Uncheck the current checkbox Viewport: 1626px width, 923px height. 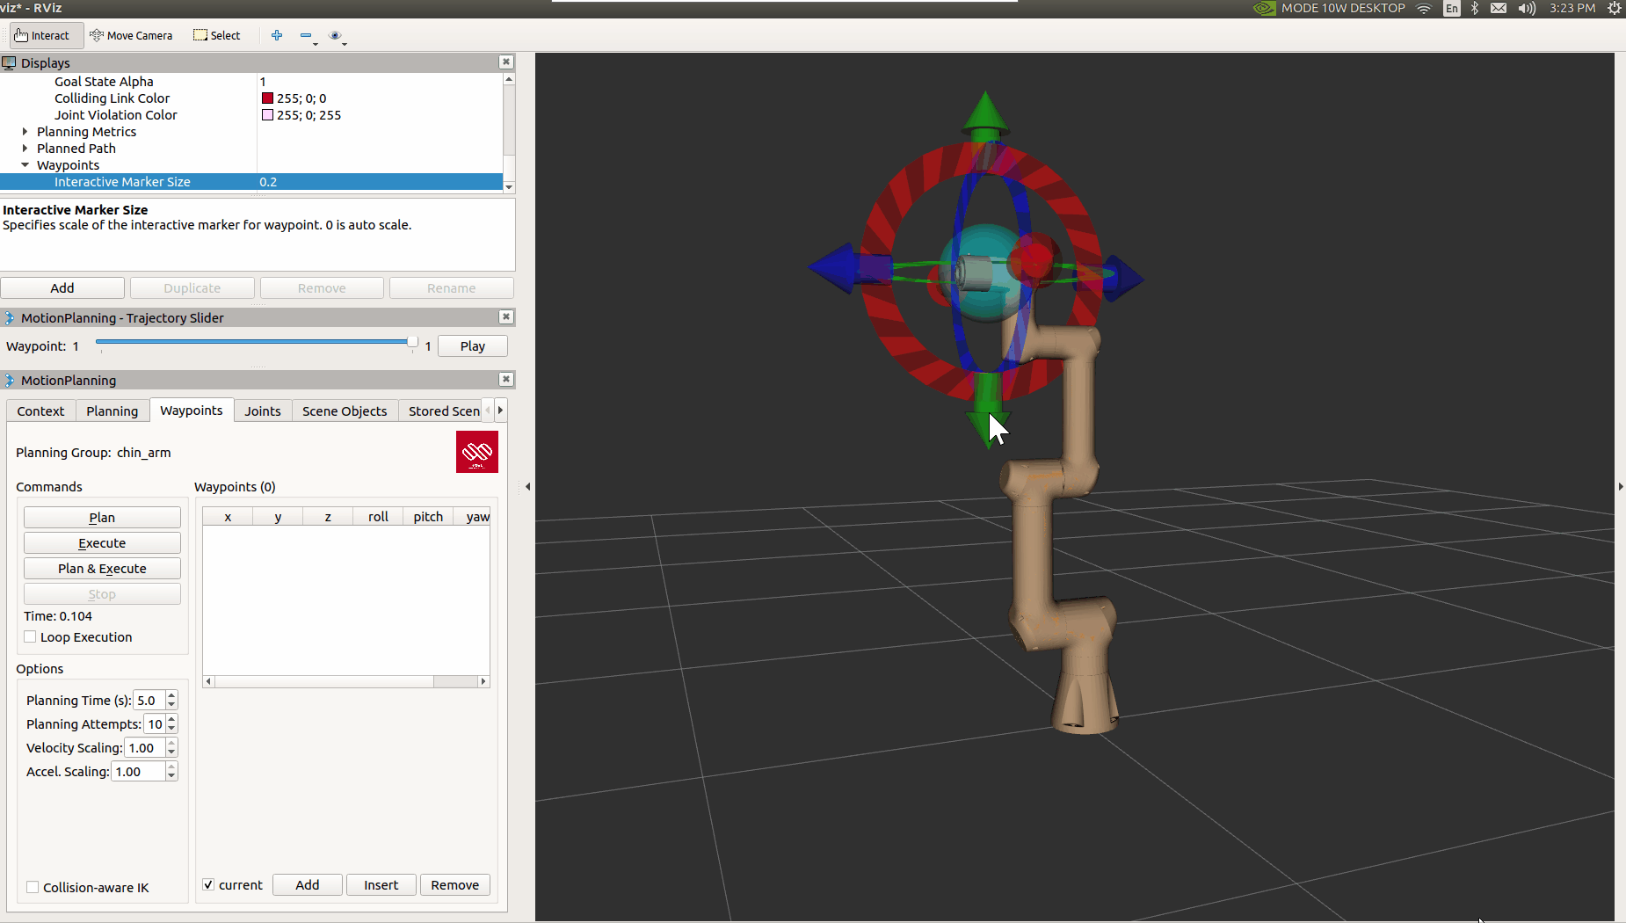point(208,884)
